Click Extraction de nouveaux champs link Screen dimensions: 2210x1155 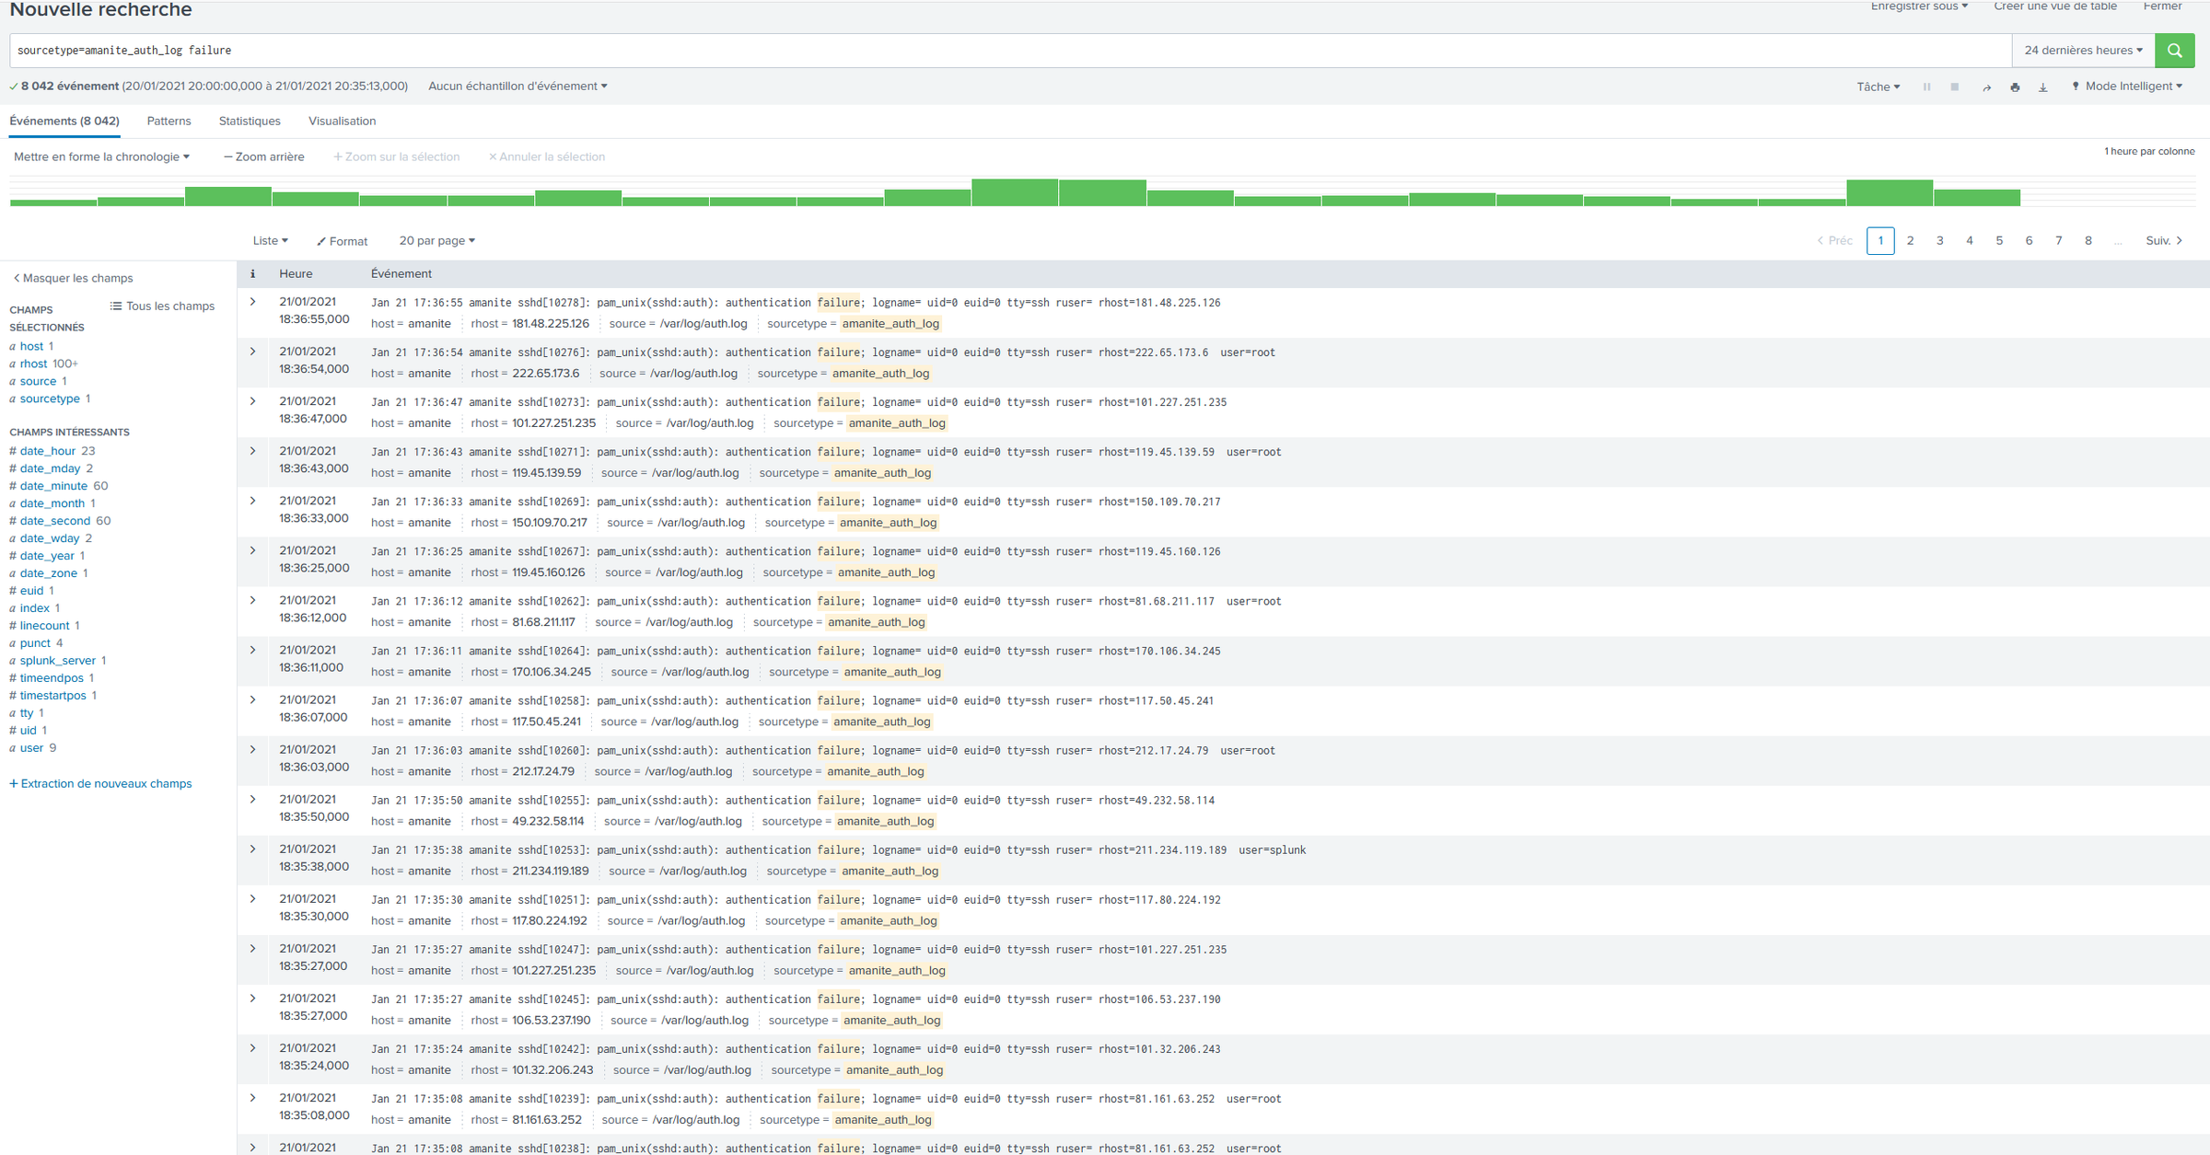(100, 784)
